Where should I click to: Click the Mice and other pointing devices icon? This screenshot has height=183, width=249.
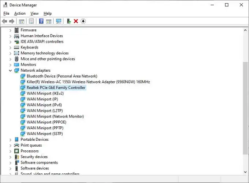tap(16, 59)
